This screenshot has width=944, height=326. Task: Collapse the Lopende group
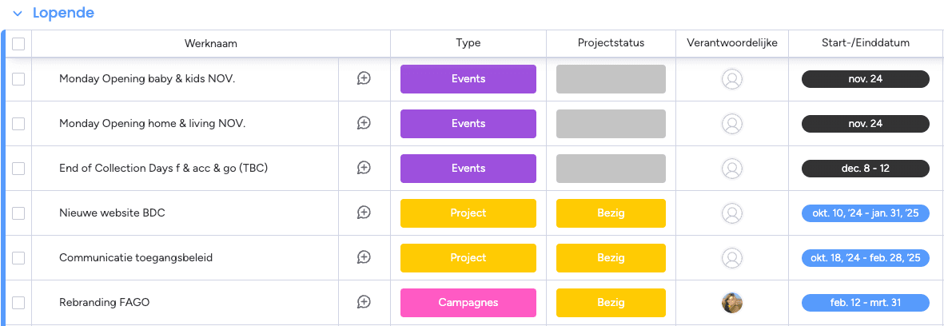18,14
